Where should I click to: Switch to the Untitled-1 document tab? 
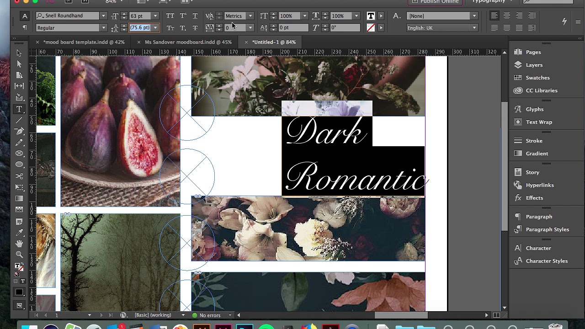274,42
